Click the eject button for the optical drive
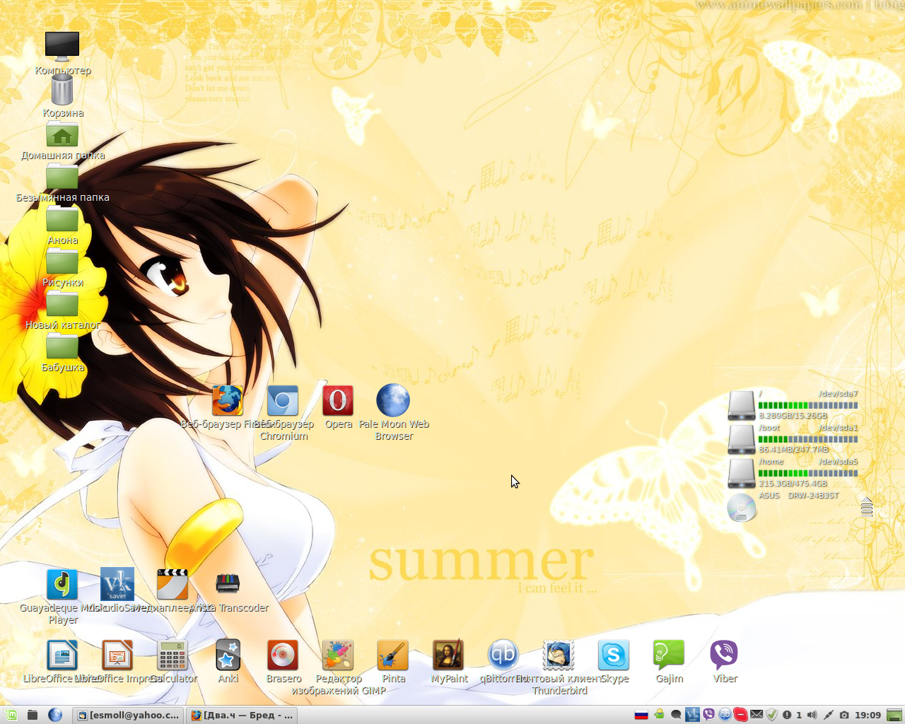The height and width of the screenshot is (724, 905). tap(867, 507)
